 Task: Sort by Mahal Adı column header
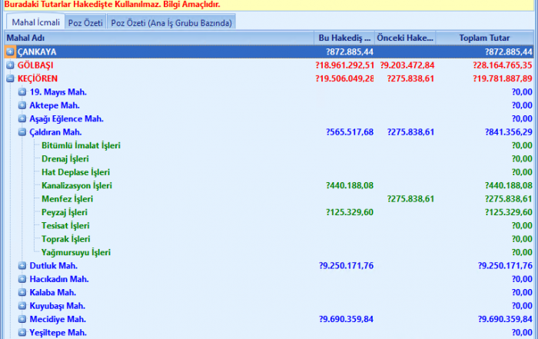point(154,37)
